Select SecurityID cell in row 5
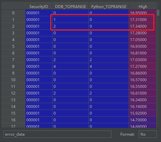The height and width of the screenshot is (142, 161). [39, 46]
